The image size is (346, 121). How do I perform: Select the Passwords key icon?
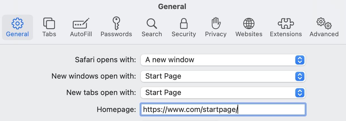[116, 23]
